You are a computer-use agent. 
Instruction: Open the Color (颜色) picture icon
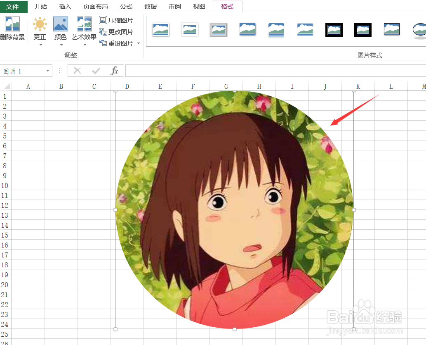pos(61,24)
